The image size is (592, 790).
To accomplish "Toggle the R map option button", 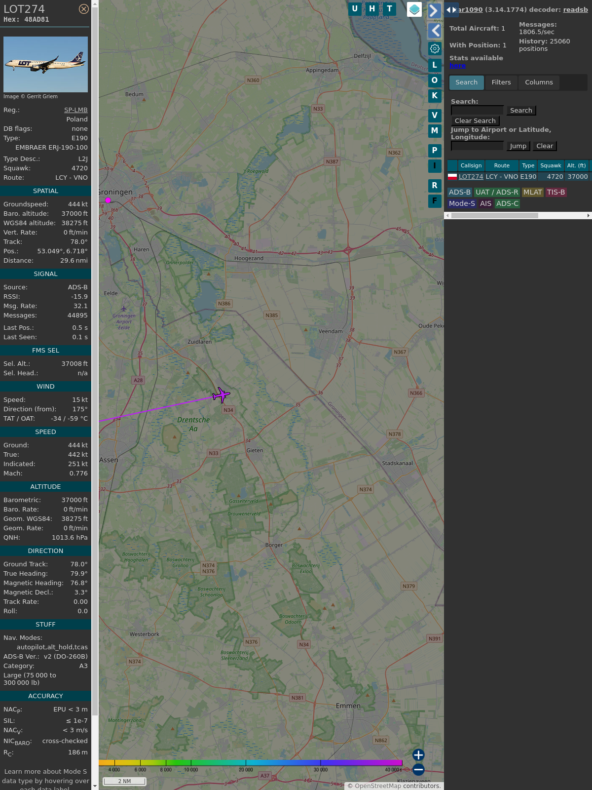I will (x=435, y=186).
